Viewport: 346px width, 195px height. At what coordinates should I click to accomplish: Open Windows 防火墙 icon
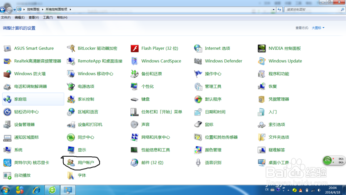pos(7,74)
